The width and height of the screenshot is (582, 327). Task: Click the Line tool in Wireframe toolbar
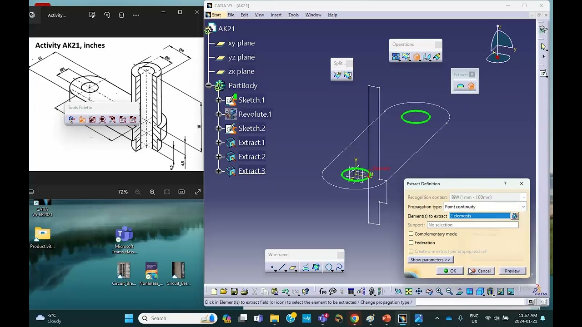282,268
